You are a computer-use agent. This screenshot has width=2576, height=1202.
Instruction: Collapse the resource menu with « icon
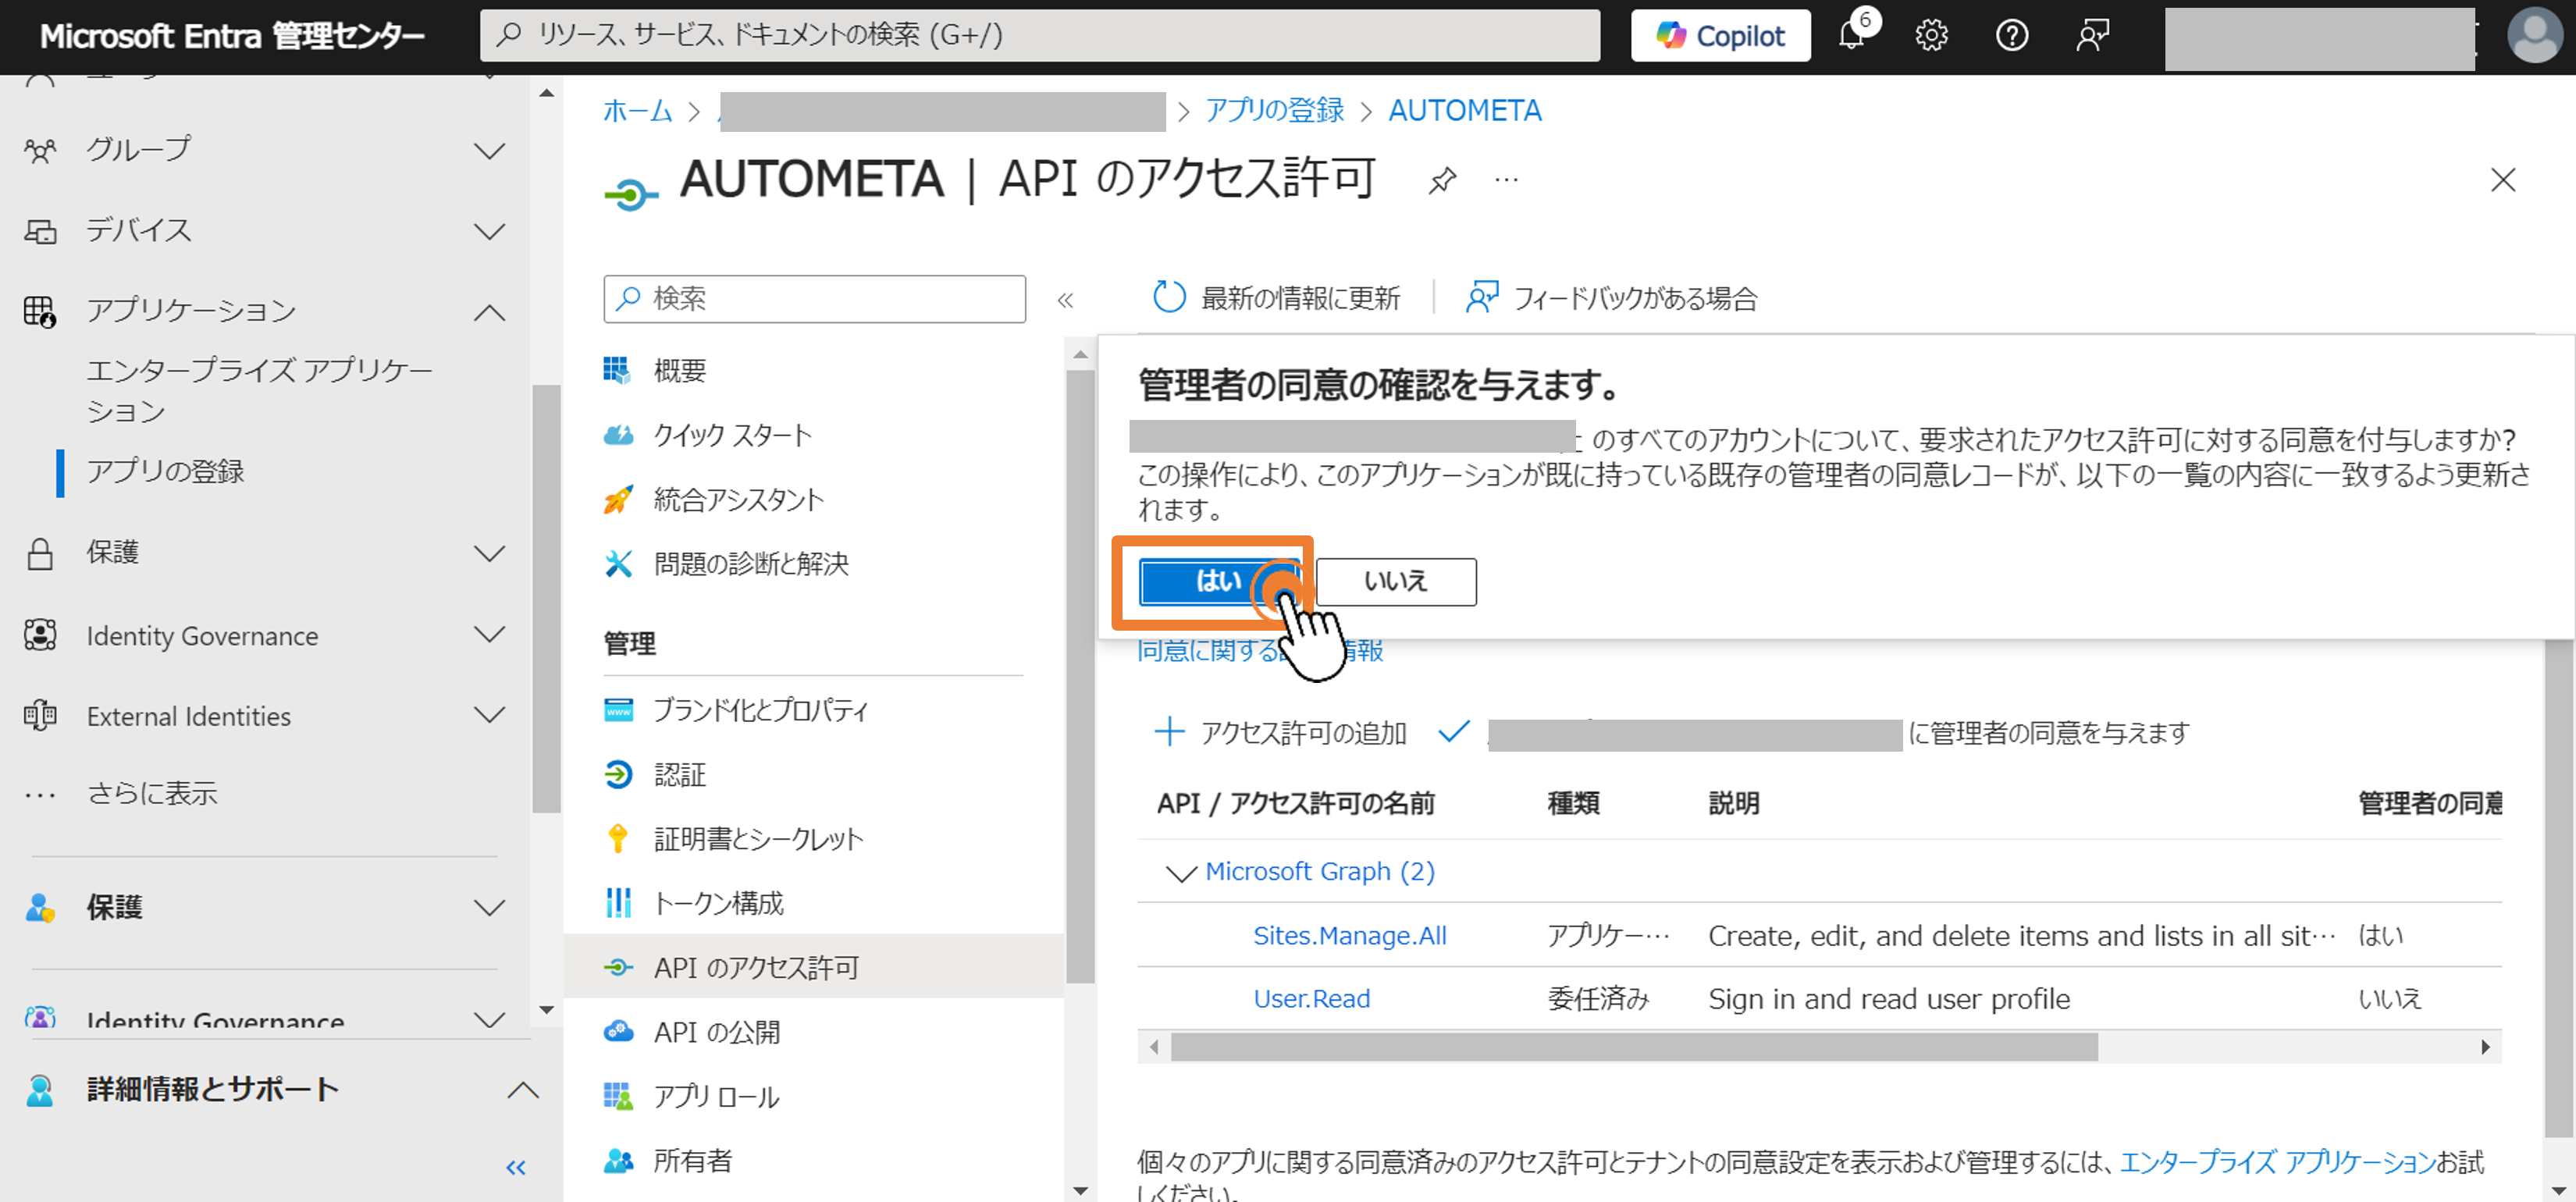pos(1065,300)
